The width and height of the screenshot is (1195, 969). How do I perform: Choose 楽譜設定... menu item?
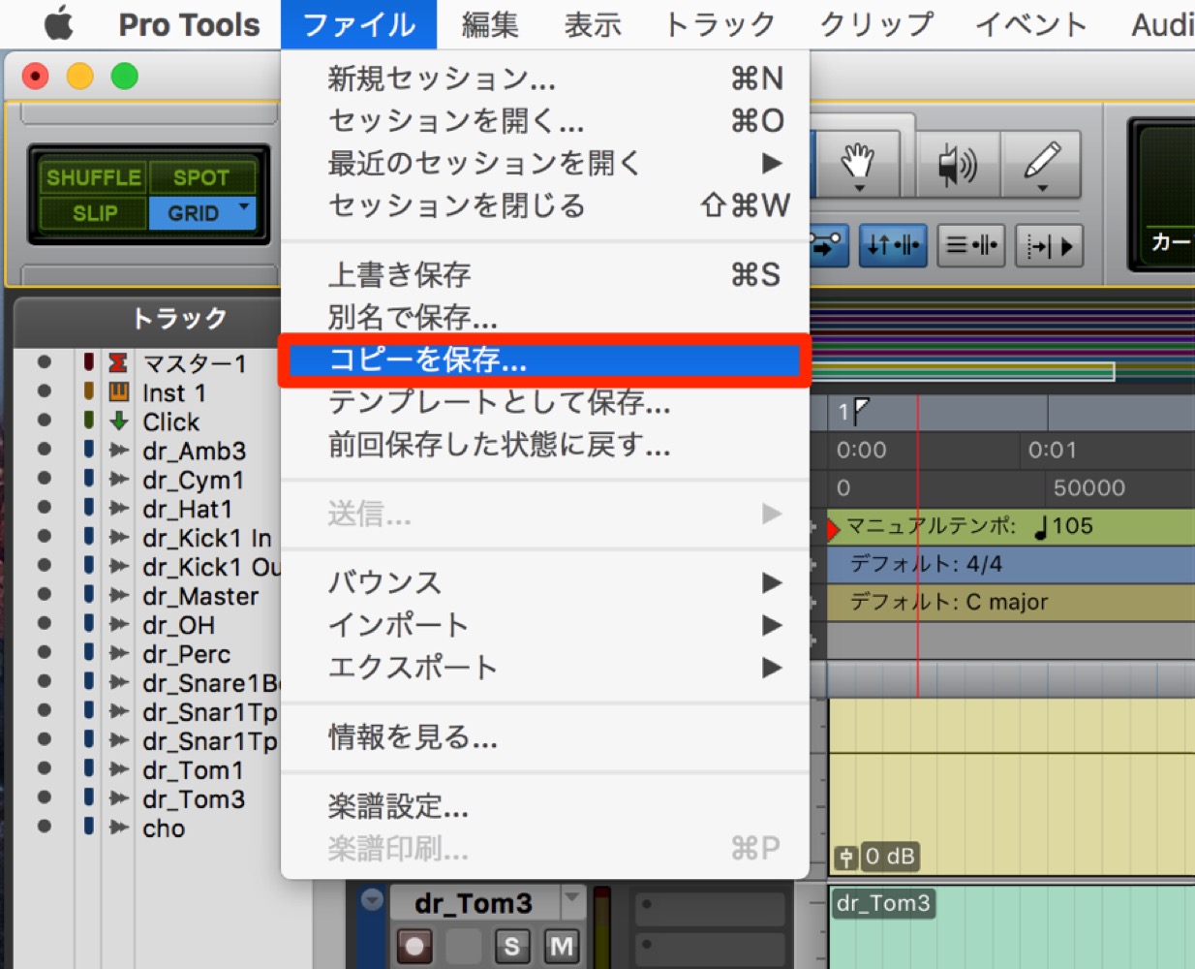tap(545, 806)
